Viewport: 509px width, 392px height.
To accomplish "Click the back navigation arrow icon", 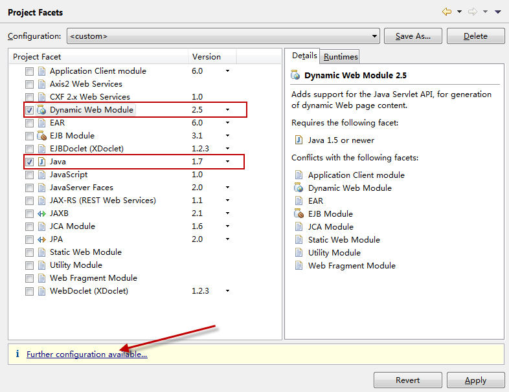I will 447,12.
